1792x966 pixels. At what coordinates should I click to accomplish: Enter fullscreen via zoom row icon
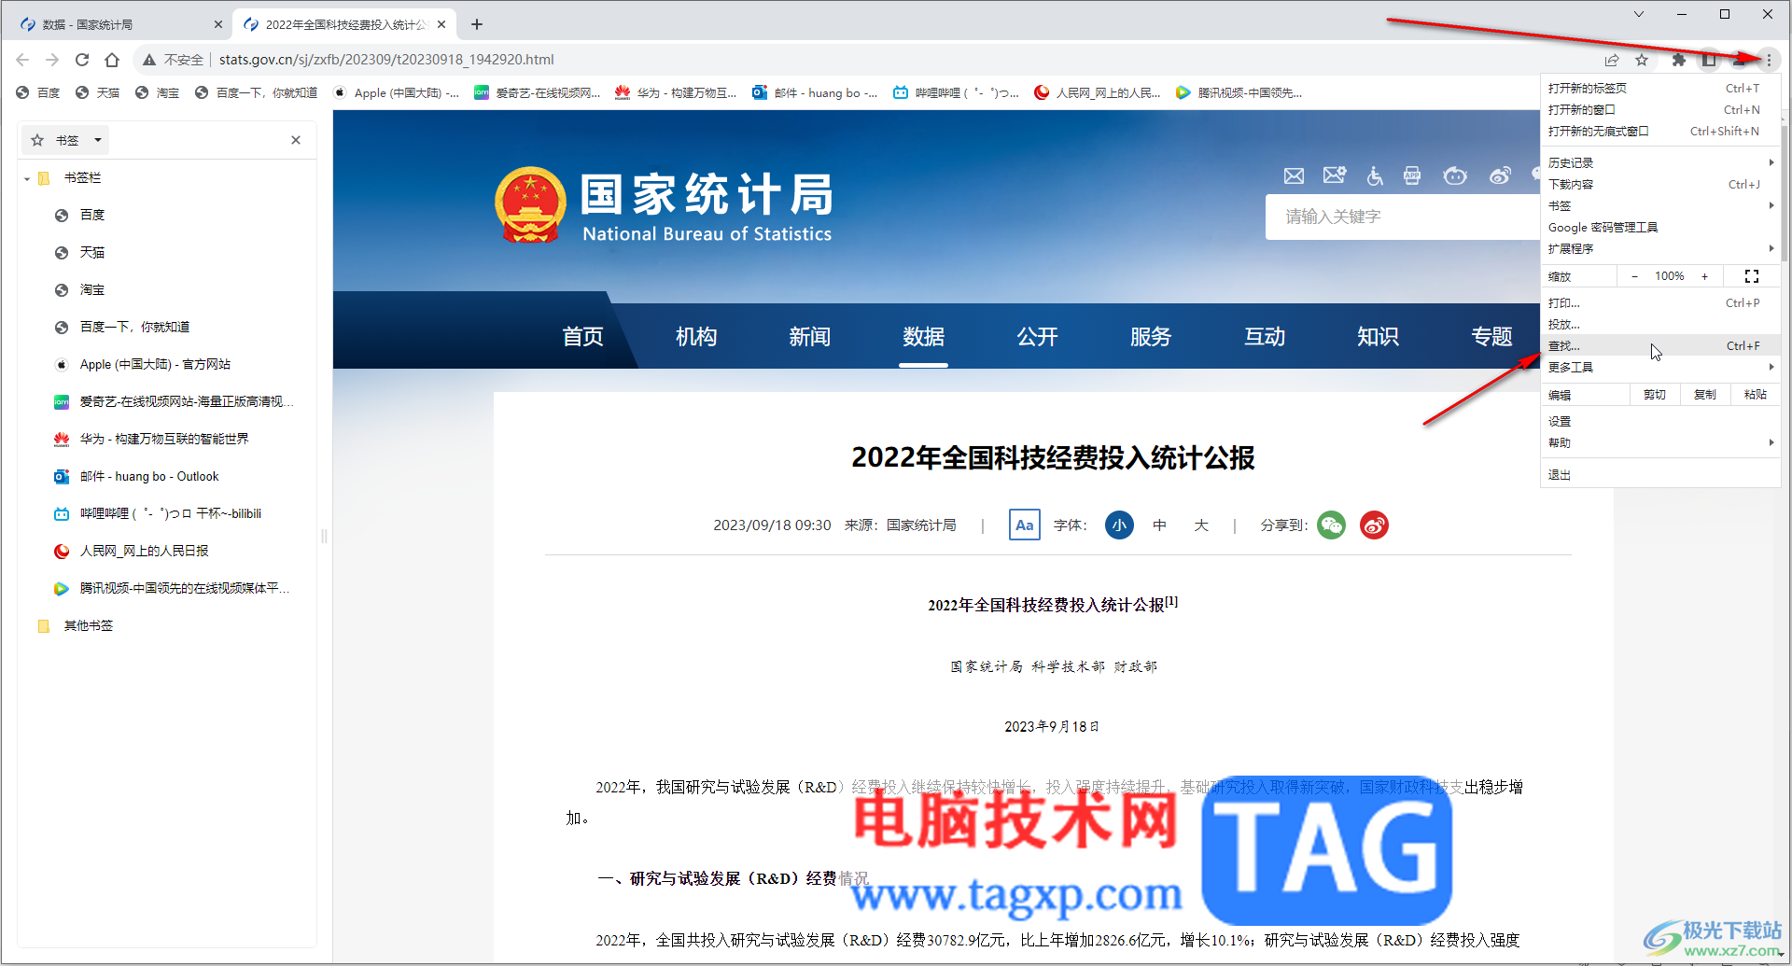1752,276
